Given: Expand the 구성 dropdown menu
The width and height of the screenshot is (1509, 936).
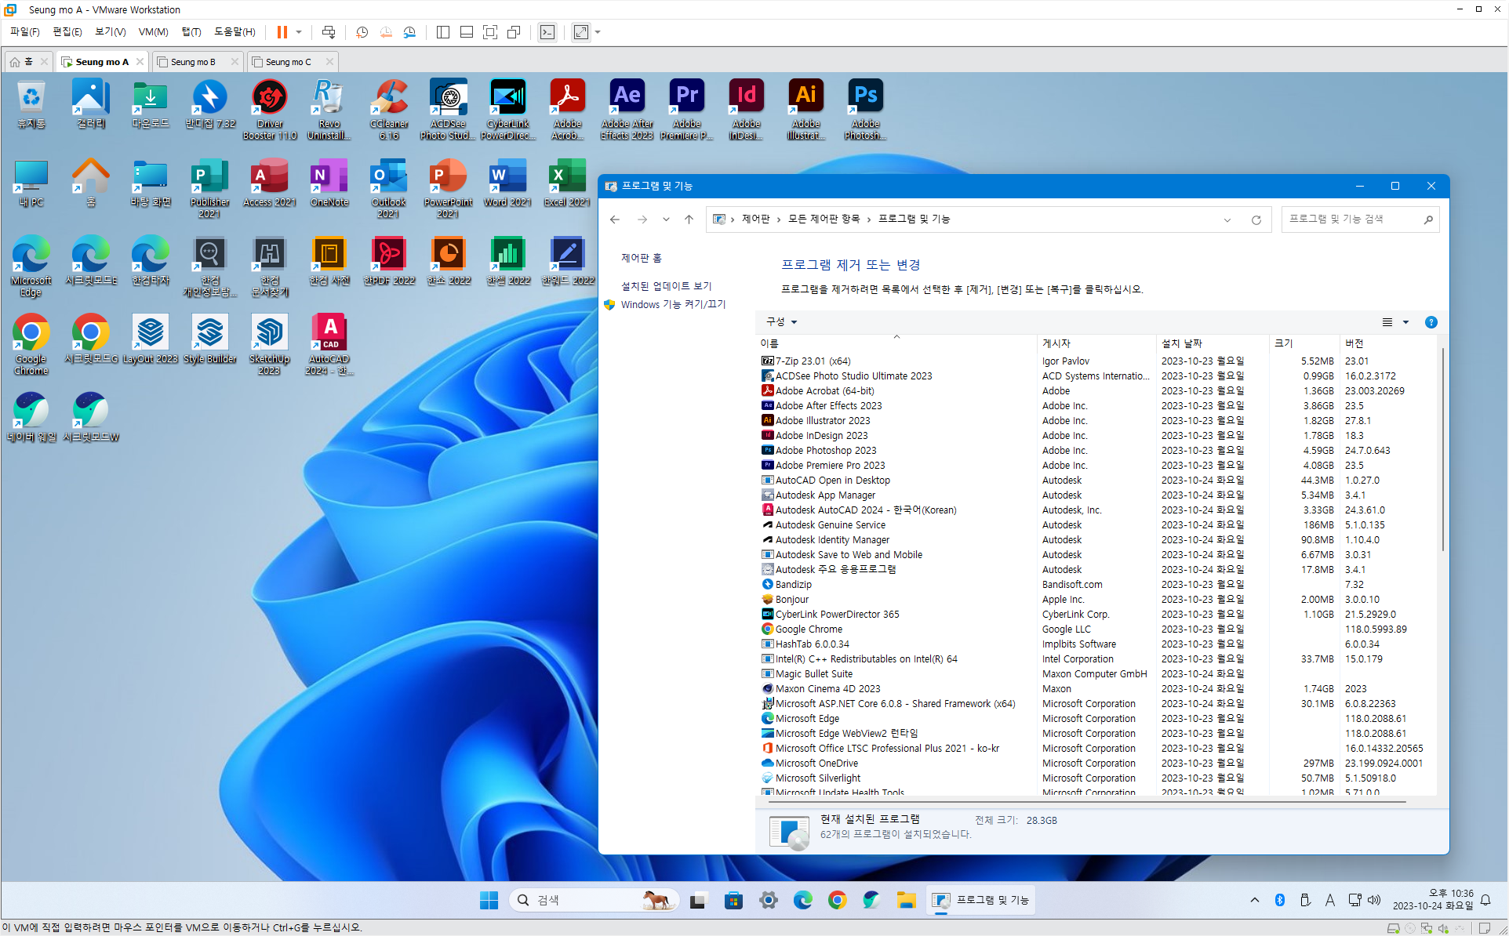Looking at the screenshot, I should point(782,322).
